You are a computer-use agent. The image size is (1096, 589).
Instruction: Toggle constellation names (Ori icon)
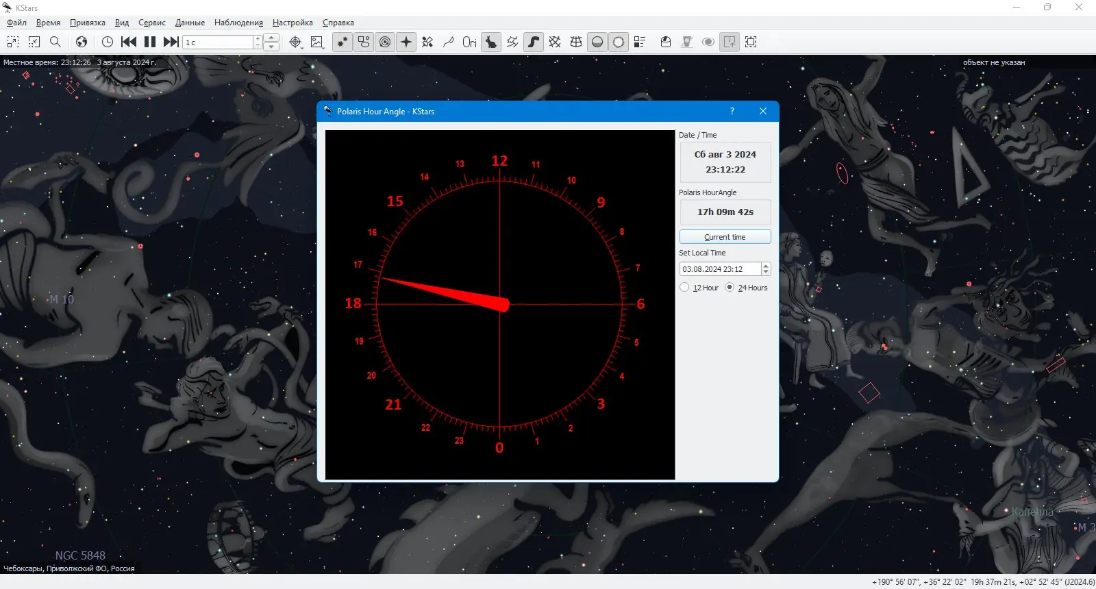[x=469, y=42]
